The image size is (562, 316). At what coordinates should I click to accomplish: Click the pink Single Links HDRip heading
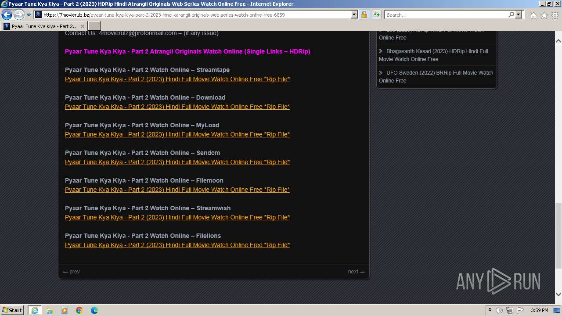click(x=187, y=51)
